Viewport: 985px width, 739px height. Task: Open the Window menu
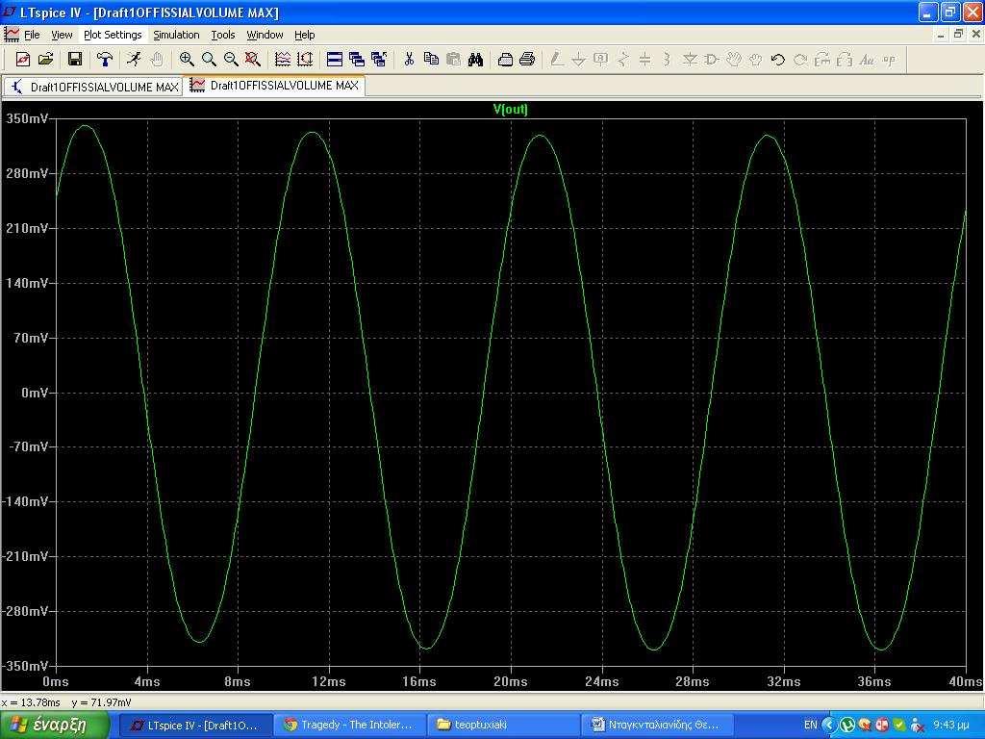click(x=265, y=35)
